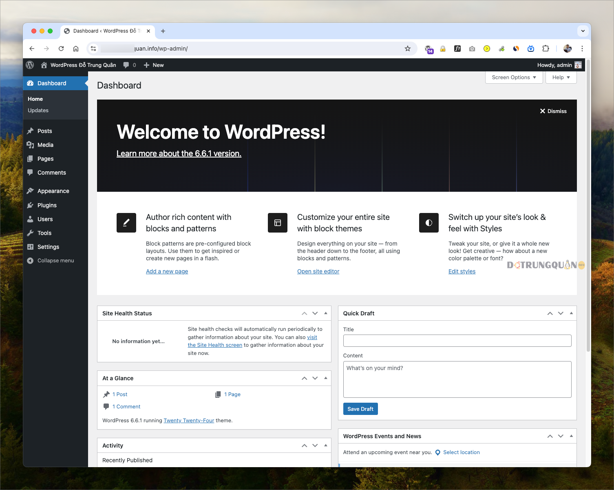
Task: Click the padlock extension icon
Action: coord(443,49)
